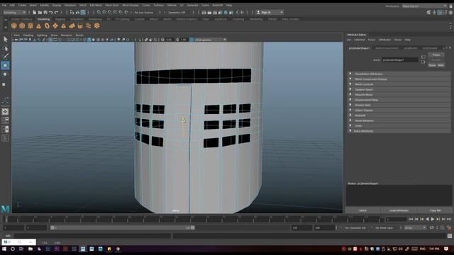This screenshot has height=255, width=454.
Task: Select the polygon torus shelf icon
Action: point(47,26)
